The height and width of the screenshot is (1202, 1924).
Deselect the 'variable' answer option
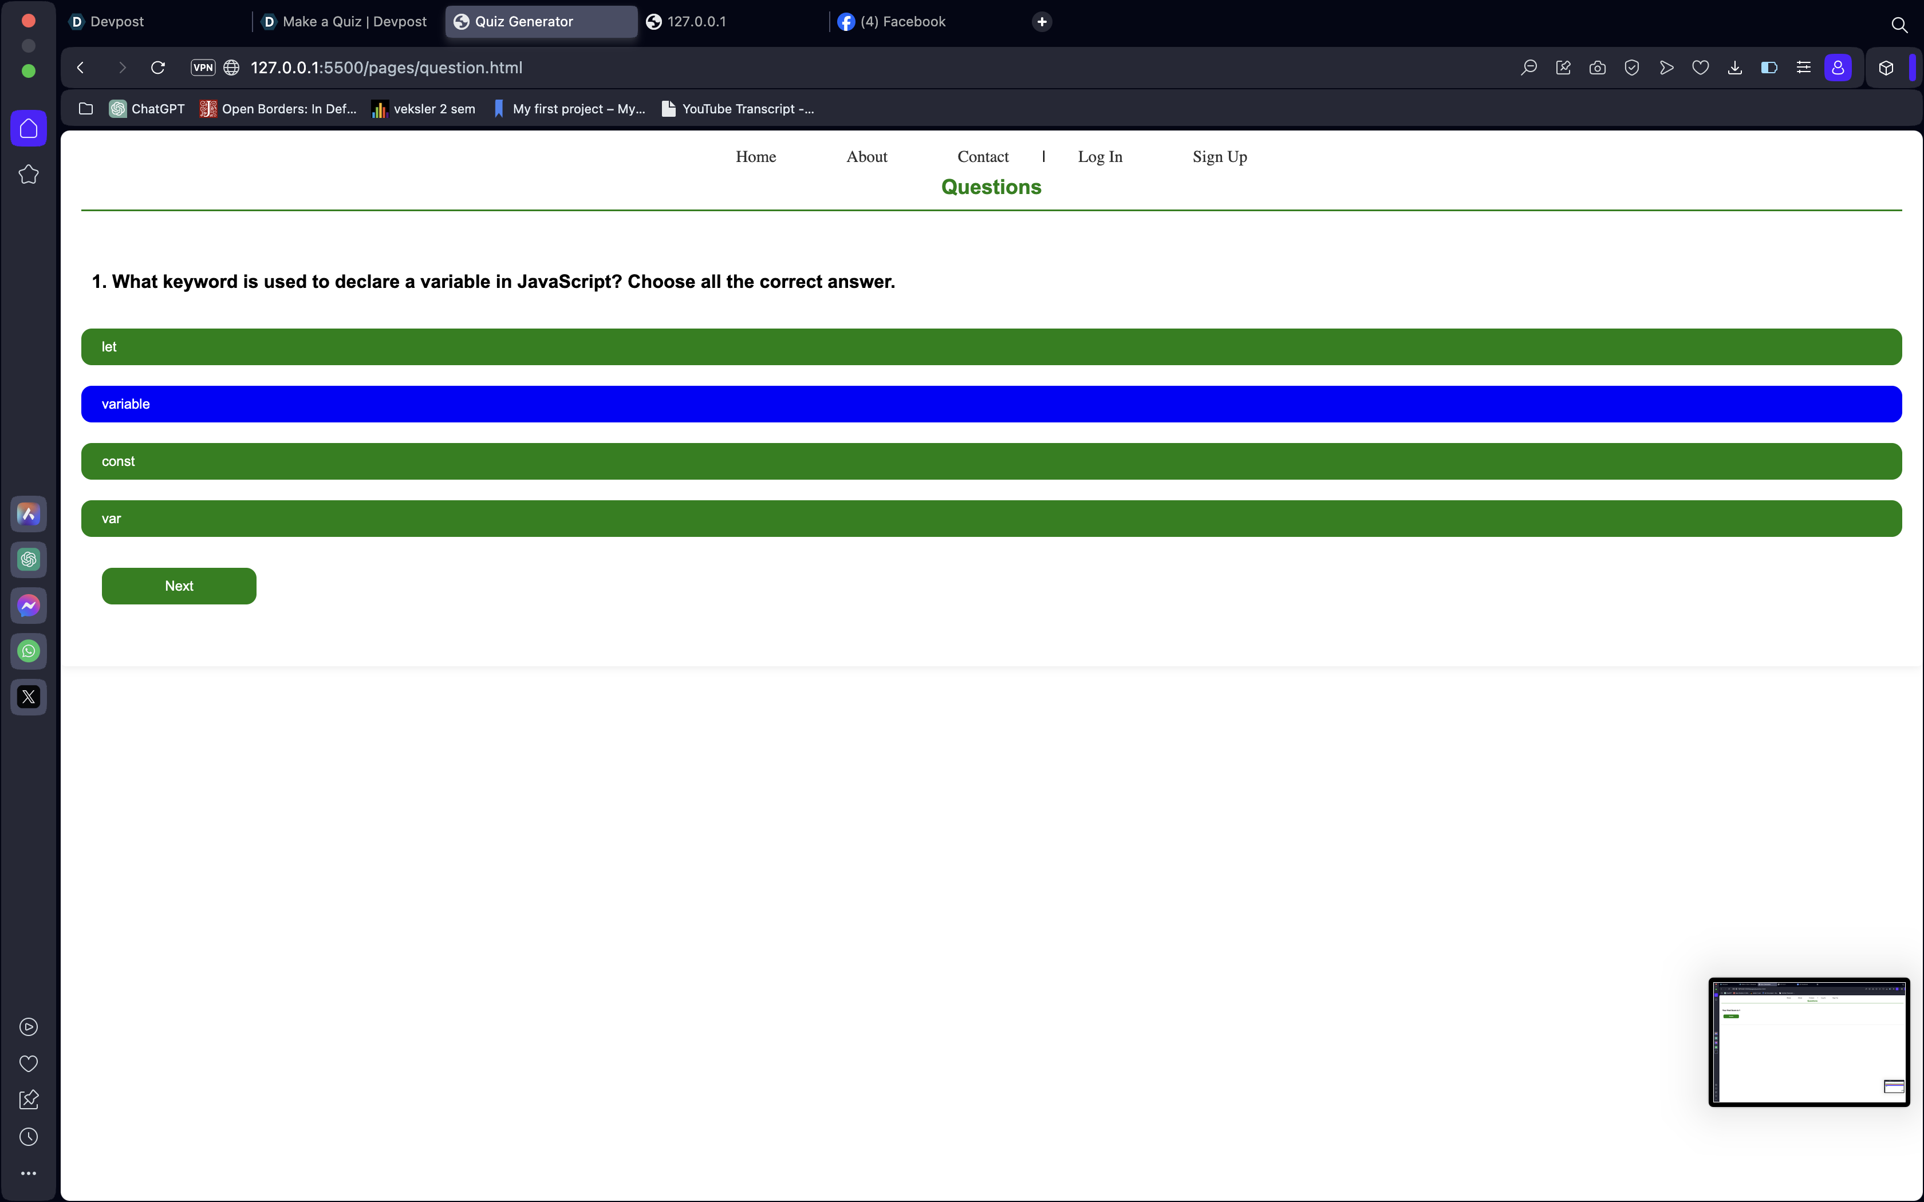[991, 404]
